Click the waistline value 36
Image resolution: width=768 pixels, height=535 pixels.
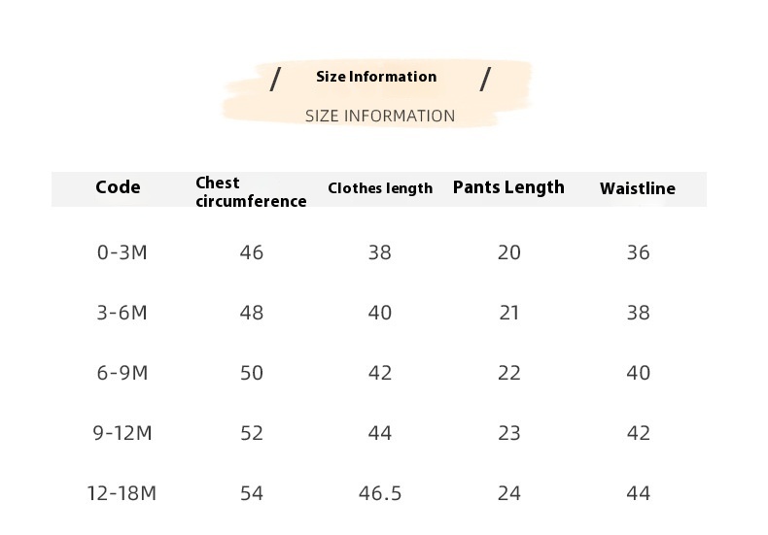click(638, 252)
